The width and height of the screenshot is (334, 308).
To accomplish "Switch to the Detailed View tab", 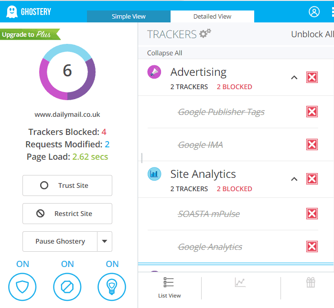I will point(212,16).
